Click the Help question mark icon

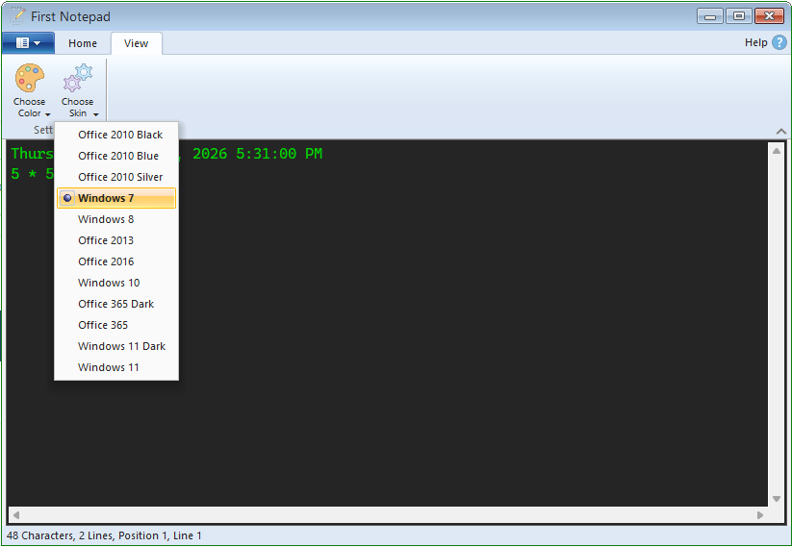pos(779,42)
